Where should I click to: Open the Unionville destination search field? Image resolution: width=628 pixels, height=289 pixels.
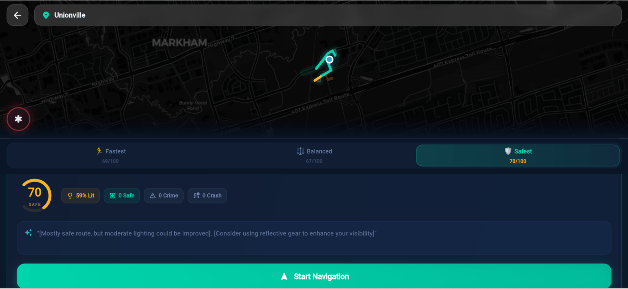click(x=328, y=15)
